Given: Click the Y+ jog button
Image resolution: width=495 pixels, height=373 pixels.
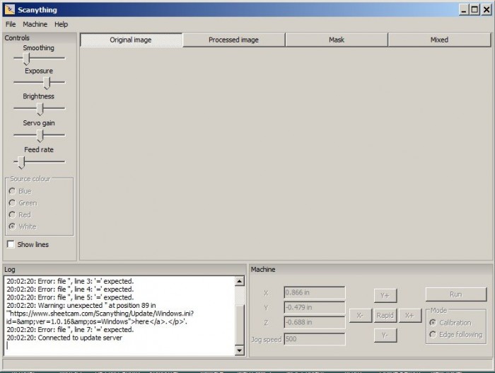Looking at the screenshot, I should [x=385, y=294].
